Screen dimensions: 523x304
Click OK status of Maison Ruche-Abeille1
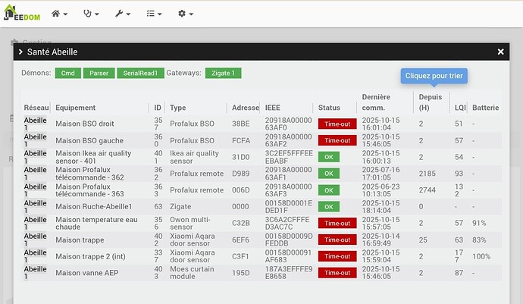[329, 206]
